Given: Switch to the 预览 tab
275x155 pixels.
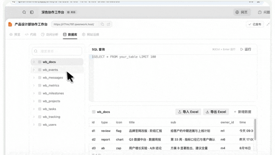Looking at the screenshot, I should click(15, 34).
